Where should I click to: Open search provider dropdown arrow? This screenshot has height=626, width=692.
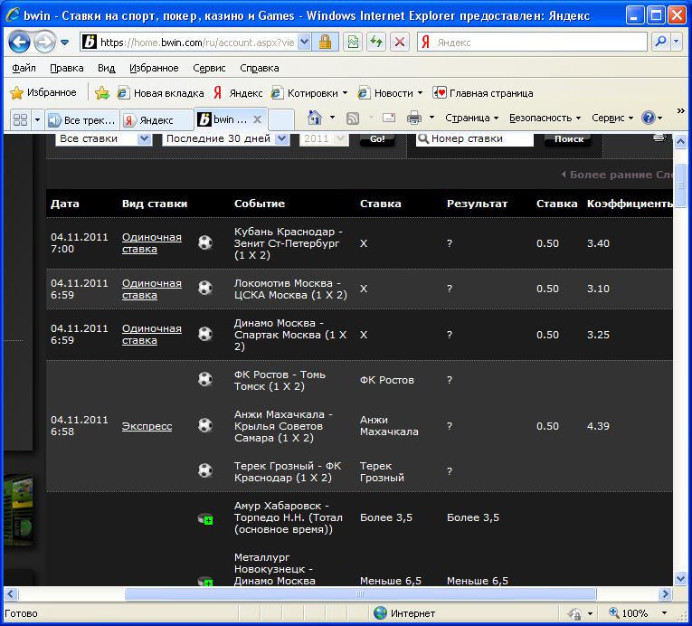coord(676,42)
